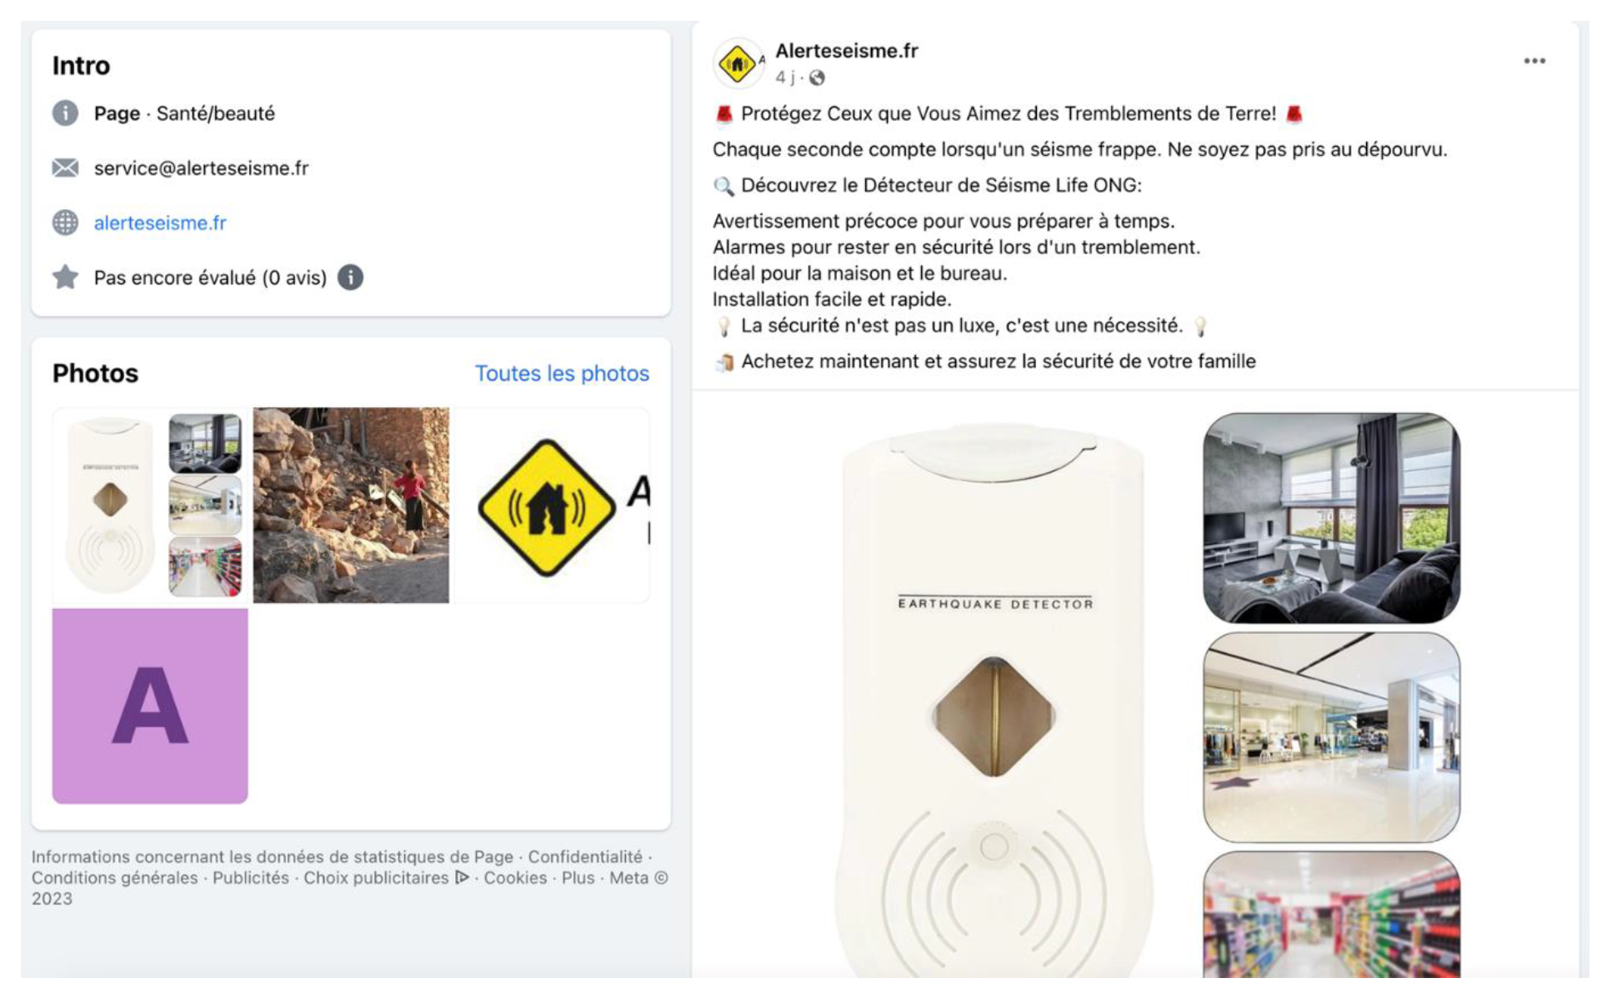Click the Alerteseisme.fr page name on post
Screen dimensions: 1602x998
coord(846,51)
